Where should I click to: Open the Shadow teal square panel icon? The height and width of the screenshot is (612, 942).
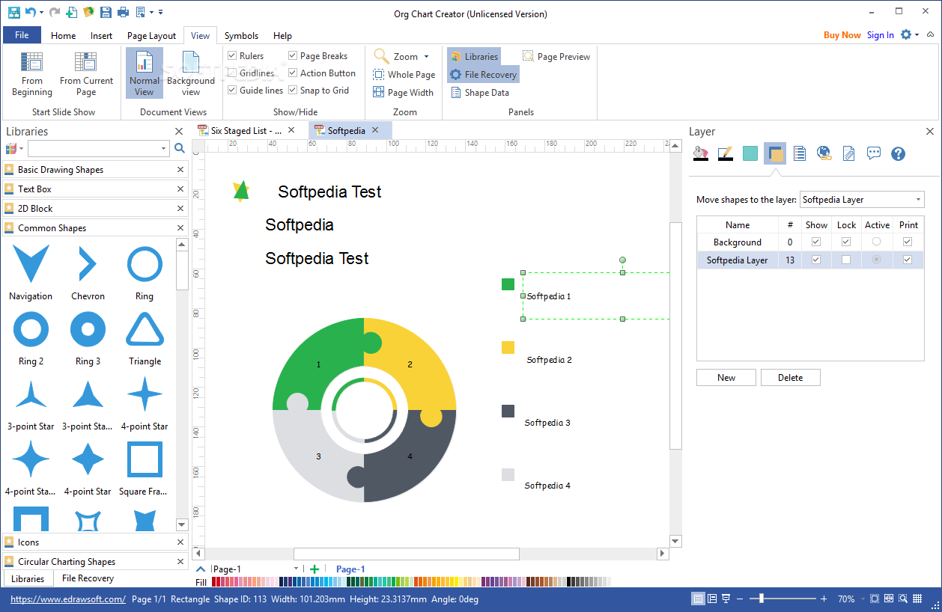point(750,153)
